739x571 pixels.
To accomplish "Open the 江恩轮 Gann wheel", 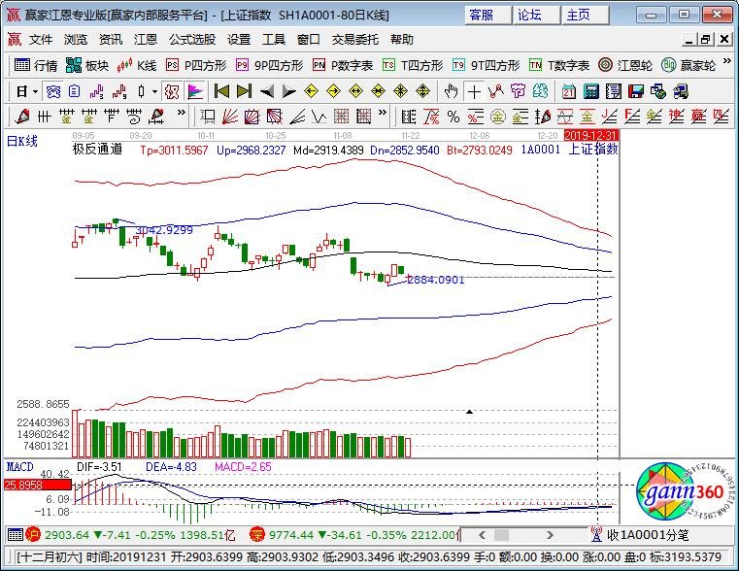I will point(625,65).
